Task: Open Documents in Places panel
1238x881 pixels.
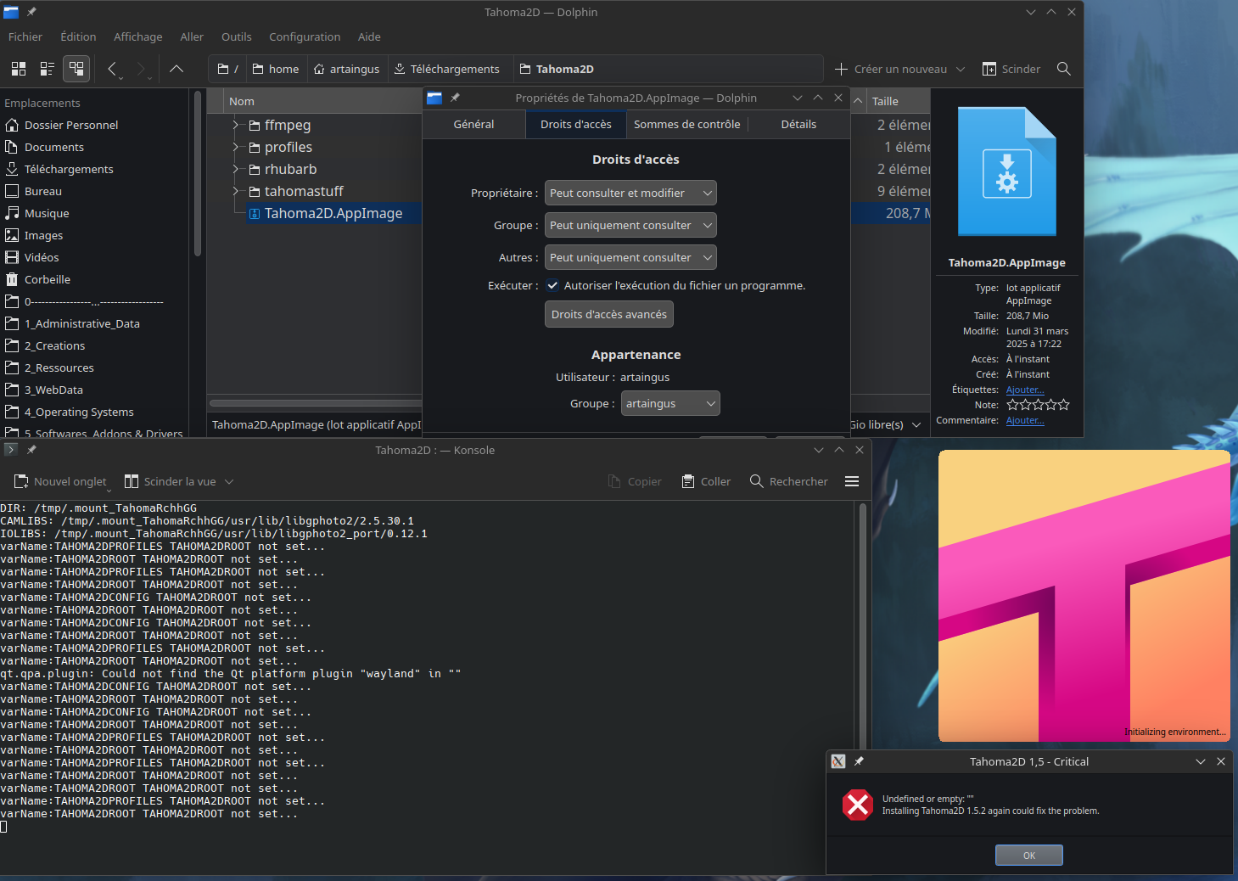Action: tap(54, 147)
